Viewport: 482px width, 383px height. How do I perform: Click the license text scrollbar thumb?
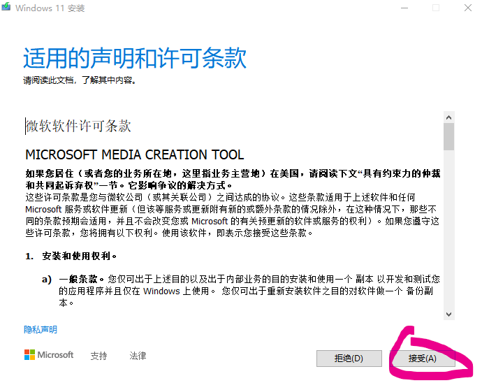448,137
